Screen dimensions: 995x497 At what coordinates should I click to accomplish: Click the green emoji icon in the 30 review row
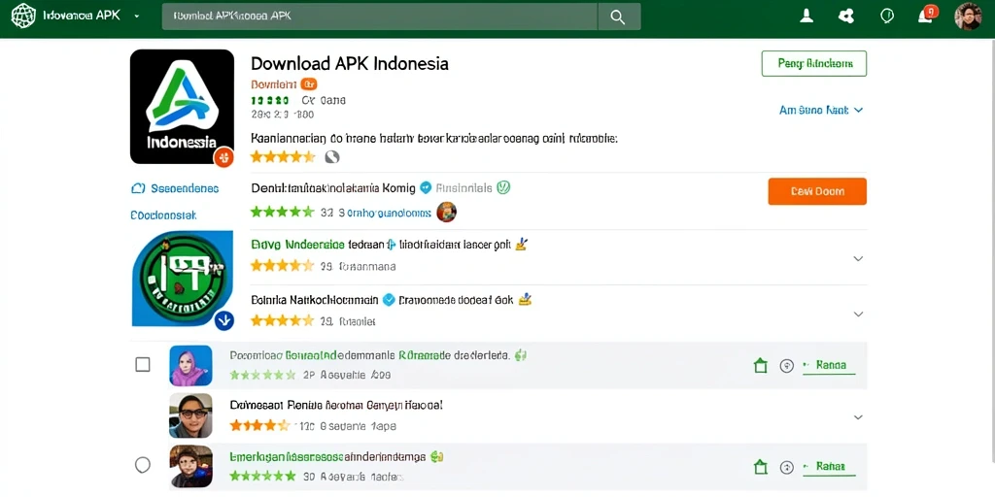(x=435, y=456)
